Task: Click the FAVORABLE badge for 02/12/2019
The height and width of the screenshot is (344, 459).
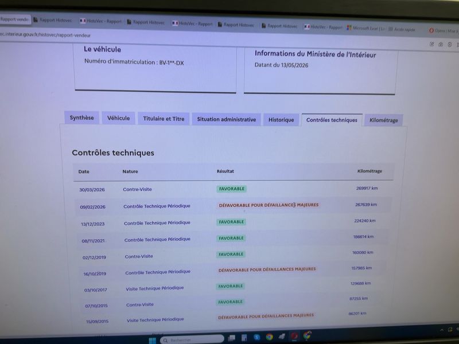Action: 231,254
